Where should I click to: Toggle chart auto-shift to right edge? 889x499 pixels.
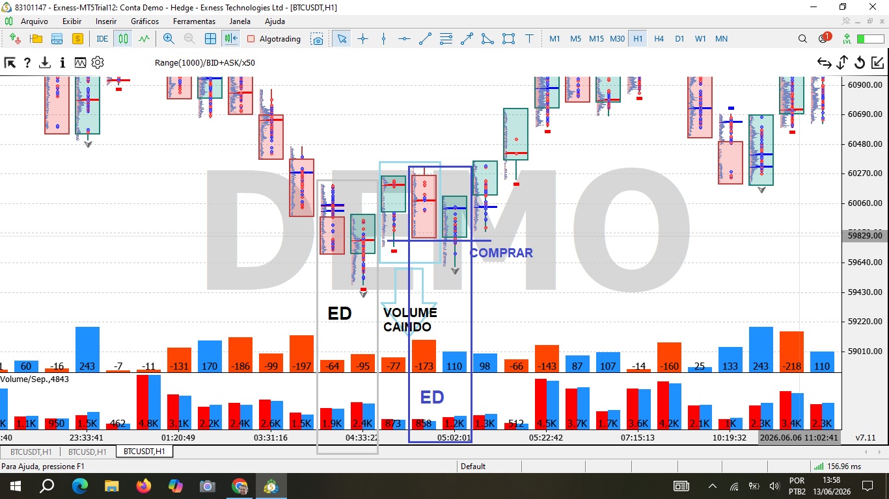[x=231, y=39]
